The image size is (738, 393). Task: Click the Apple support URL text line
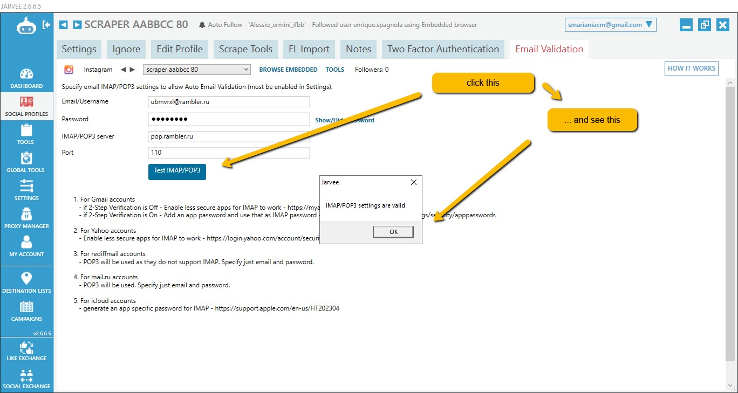(x=209, y=309)
